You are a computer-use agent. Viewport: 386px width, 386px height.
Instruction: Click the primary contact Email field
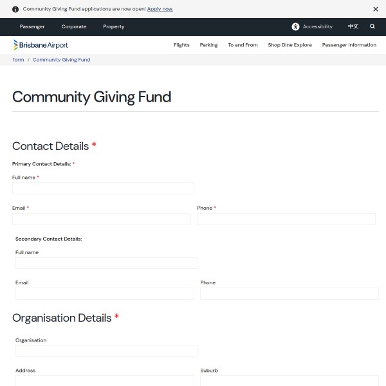tap(102, 219)
